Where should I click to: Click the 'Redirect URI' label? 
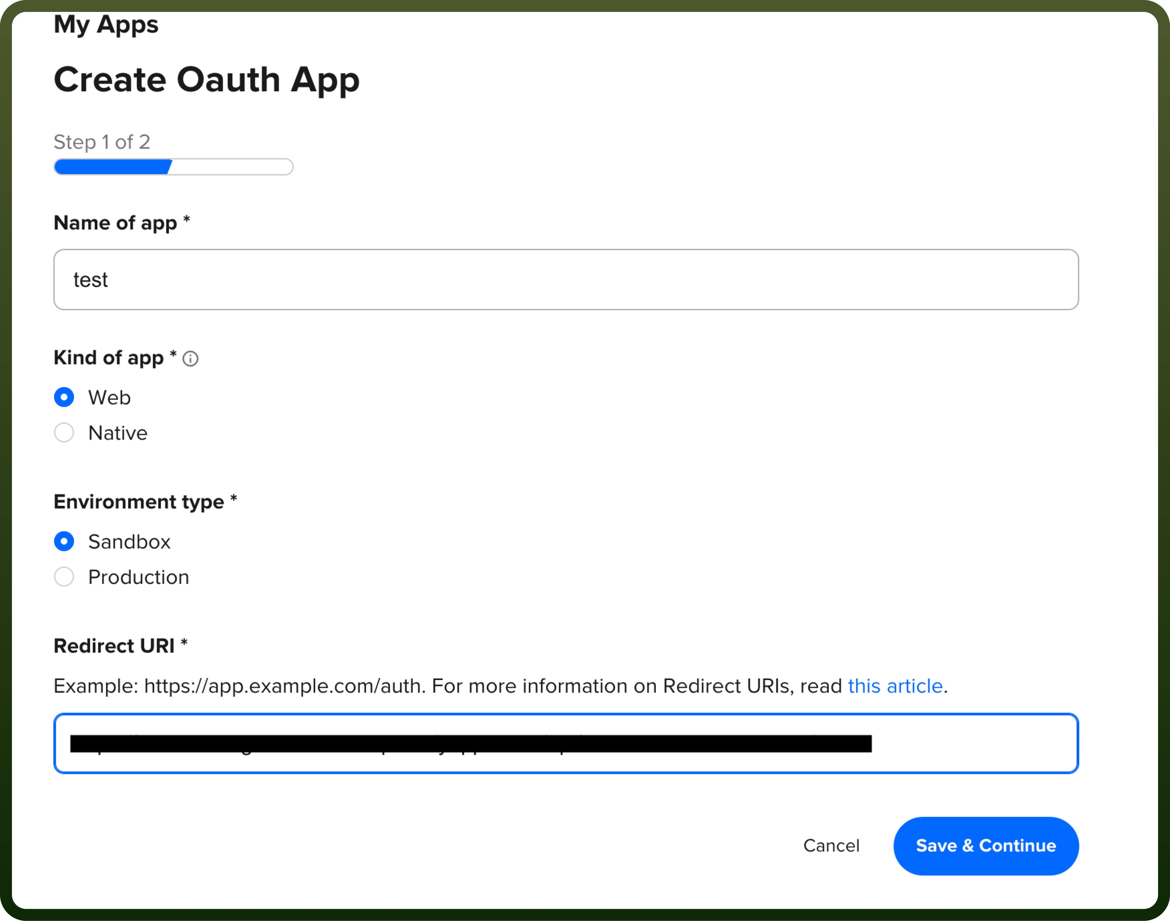121,645
